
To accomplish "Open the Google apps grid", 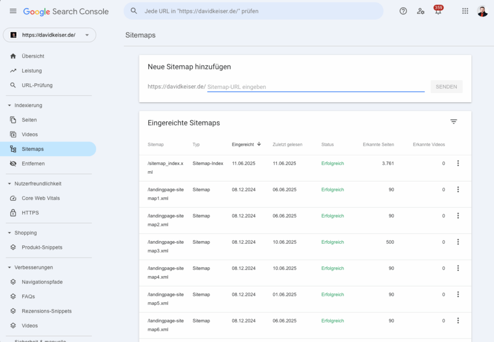I will pyautogui.click(x=465, y=11).
